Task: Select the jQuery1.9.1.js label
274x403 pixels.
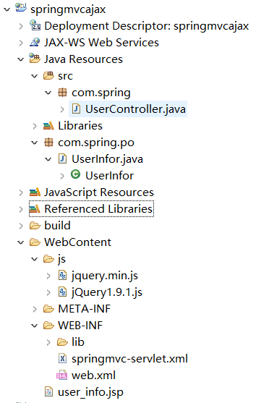Action: coord(107,292)
